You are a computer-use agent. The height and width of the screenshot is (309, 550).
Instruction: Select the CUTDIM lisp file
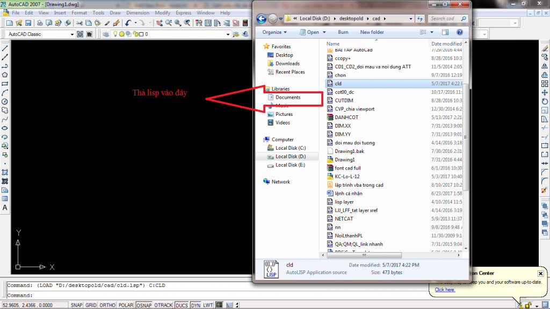pyautogui.click(x=344, y=100)
